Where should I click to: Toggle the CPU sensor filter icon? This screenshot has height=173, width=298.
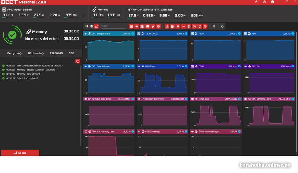[x=131, y=26]
